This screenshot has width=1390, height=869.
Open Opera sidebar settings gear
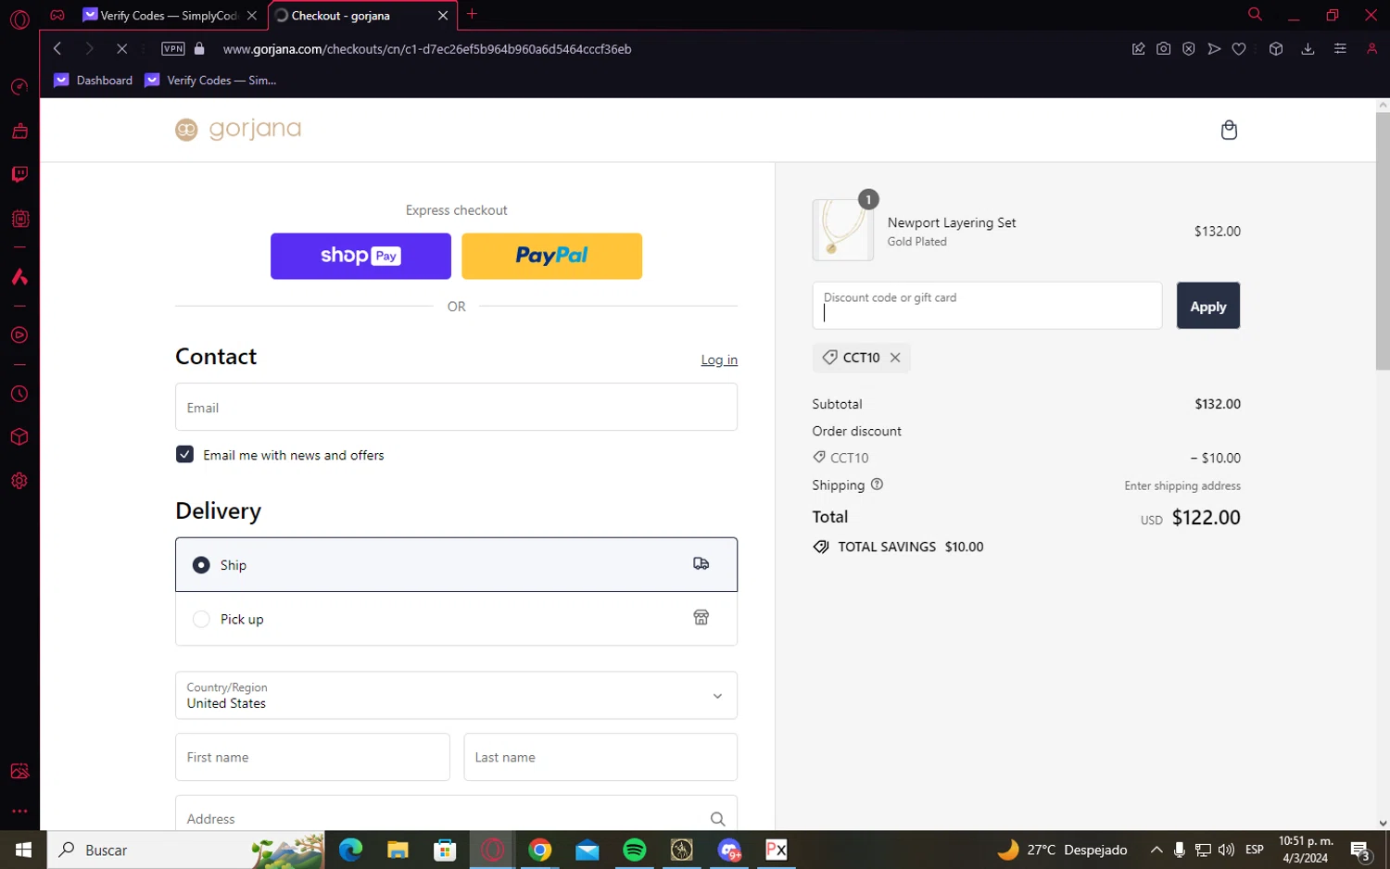(19, 481)
